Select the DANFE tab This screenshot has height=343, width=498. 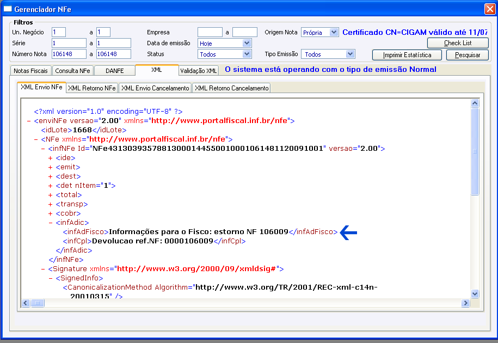tap(115, 71)
